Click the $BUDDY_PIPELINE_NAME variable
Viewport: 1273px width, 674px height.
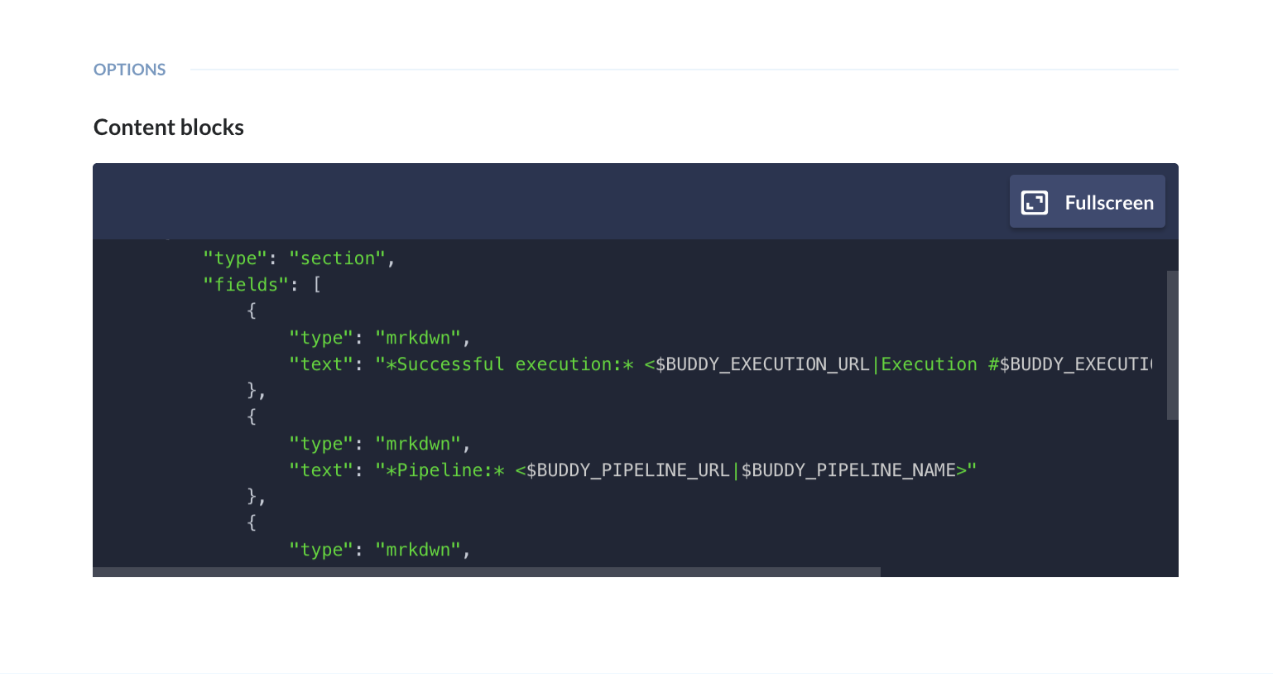pyautogui.click(x=848, y=470)
